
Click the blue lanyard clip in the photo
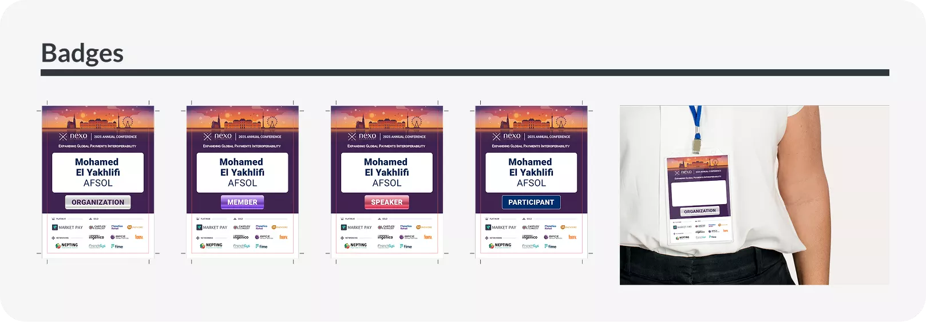pyautogui.click(x=695, y=139)
